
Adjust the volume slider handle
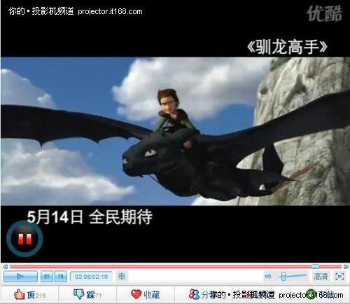pos(283,277)
